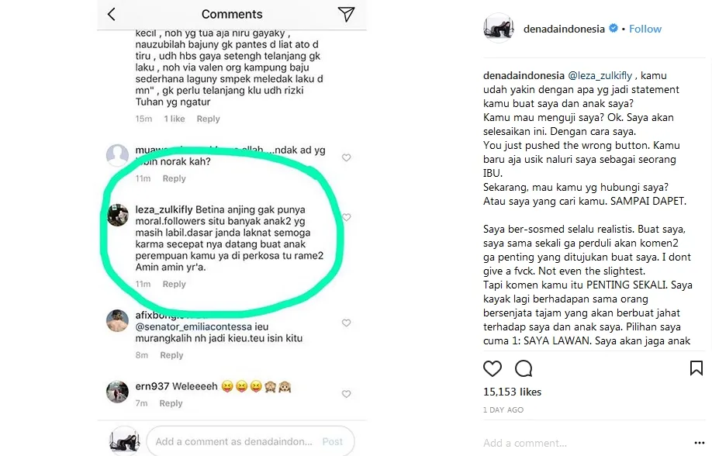Open @leza_zulkifly mention in caption

tap(600, 75)
